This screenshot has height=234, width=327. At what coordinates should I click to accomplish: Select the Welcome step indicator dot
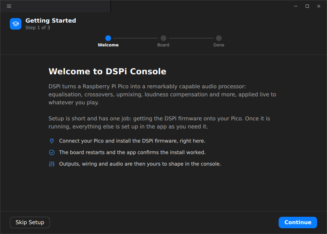pyautogui.click(x=108, y=38)
